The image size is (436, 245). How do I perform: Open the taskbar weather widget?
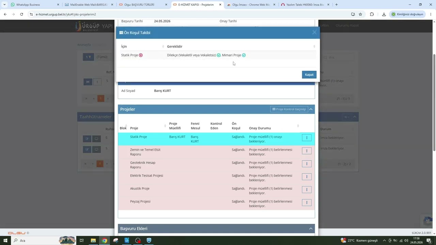click(359, 241)
